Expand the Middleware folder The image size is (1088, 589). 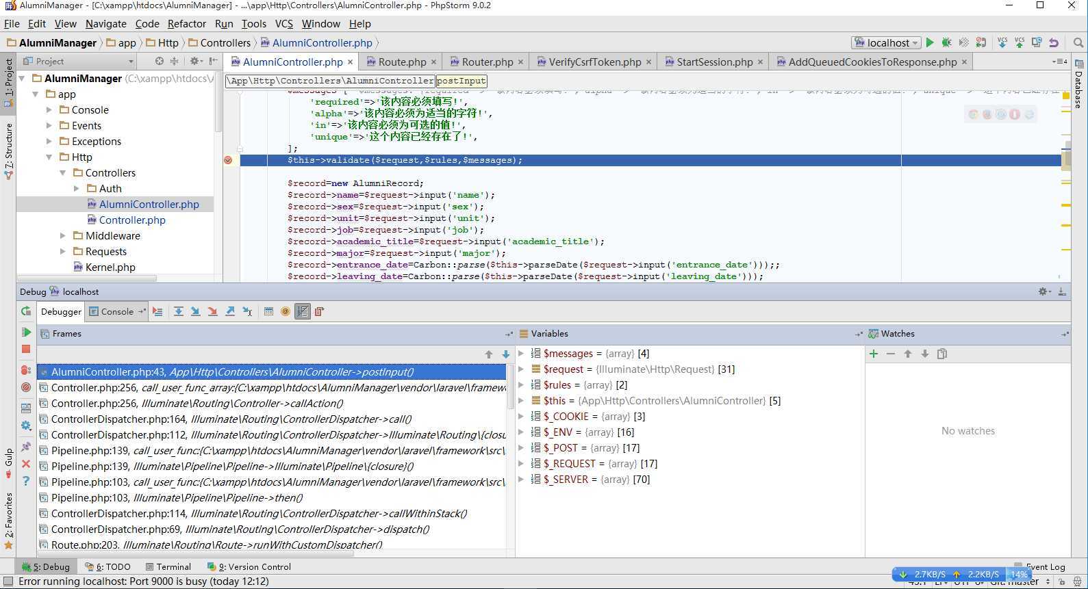click(x=63, y=236)
